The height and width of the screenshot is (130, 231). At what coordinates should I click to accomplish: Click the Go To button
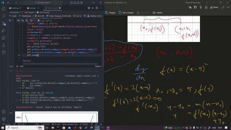[x=77, y=16]
